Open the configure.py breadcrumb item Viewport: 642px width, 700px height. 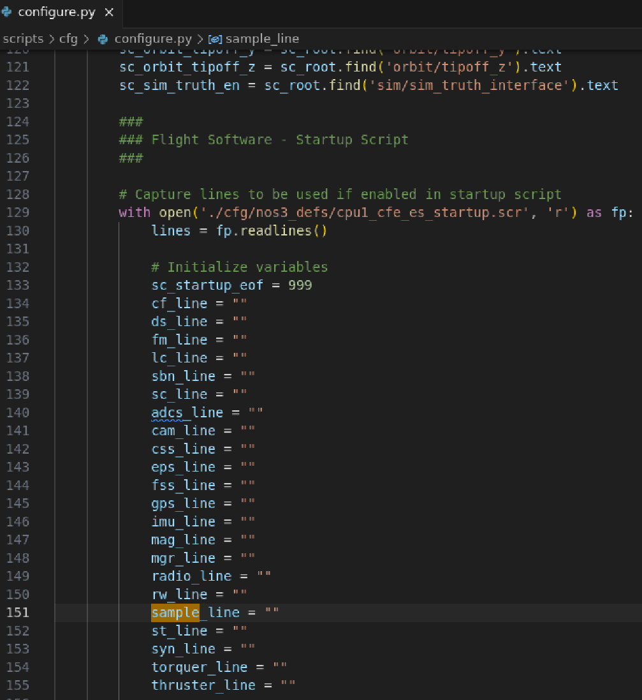153,39
